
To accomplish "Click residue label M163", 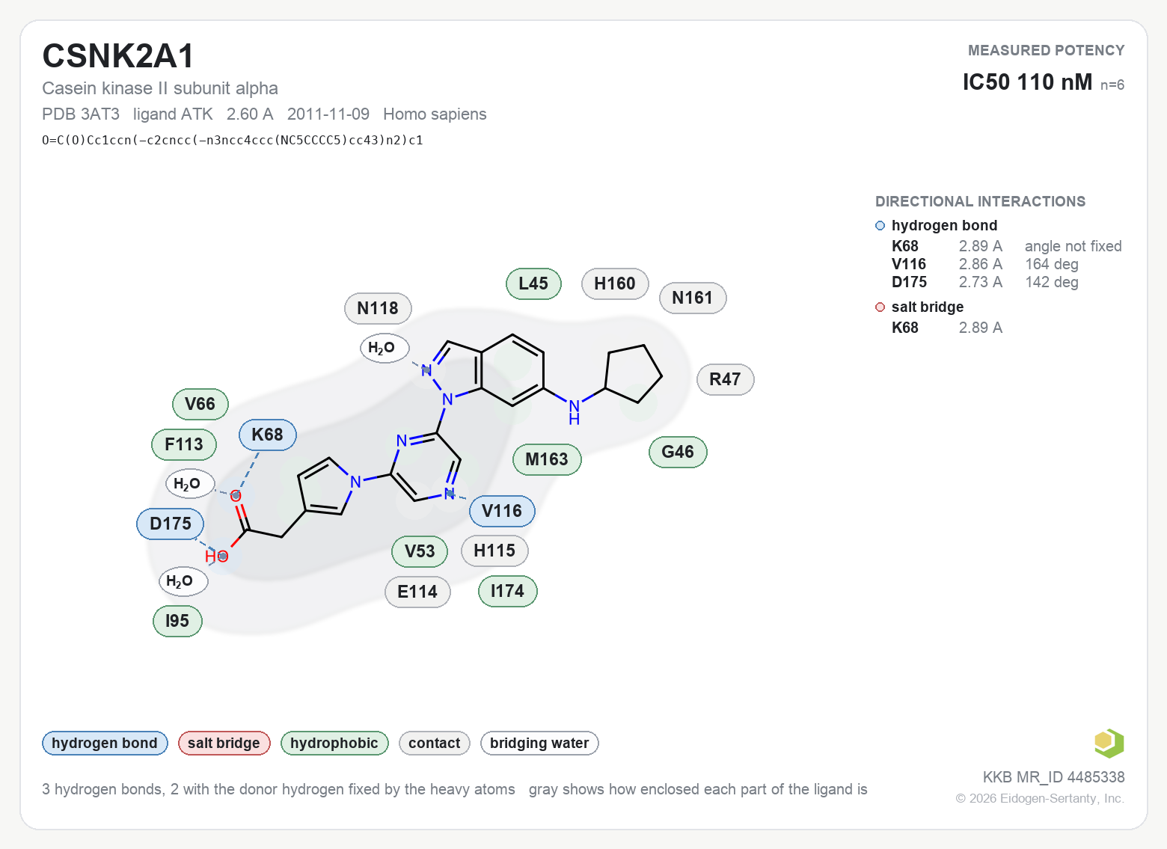I will (547, 459).
